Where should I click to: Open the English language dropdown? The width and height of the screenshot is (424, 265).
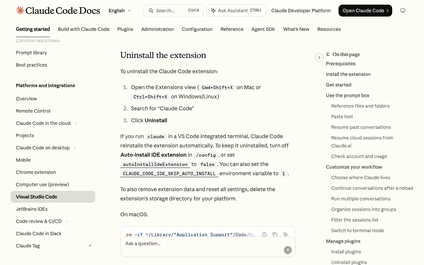point(120,11)
